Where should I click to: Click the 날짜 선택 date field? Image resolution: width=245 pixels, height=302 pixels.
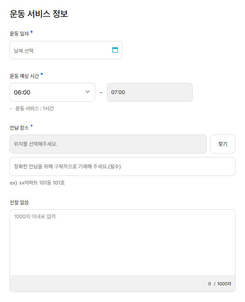pos(66,50)
